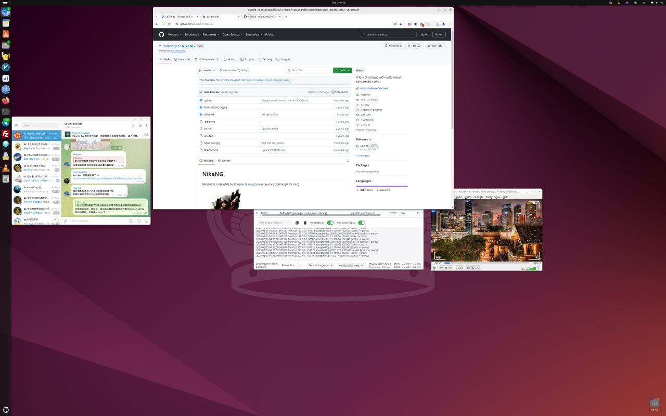Click the GitHub 'Search or jump to' field
This screenshot has height=416, width=666.
coord(389,34)
